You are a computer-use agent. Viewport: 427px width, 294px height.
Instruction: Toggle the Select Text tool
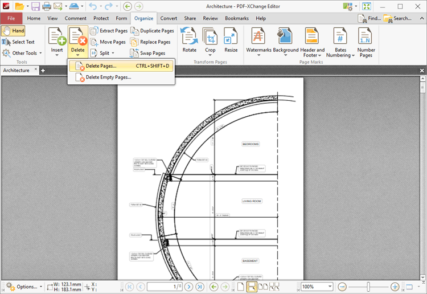(x=18, y=42)
